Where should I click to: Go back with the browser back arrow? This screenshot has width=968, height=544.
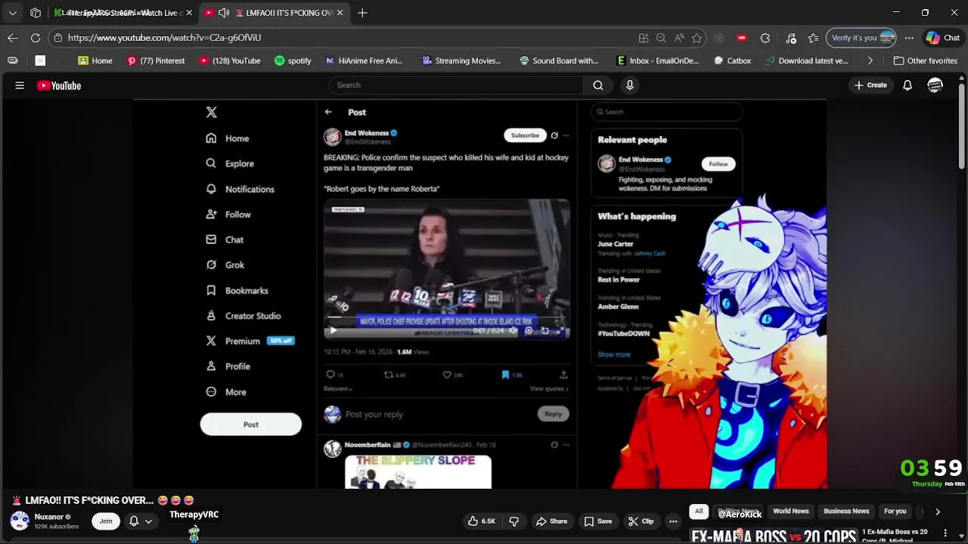click(13, 38)
